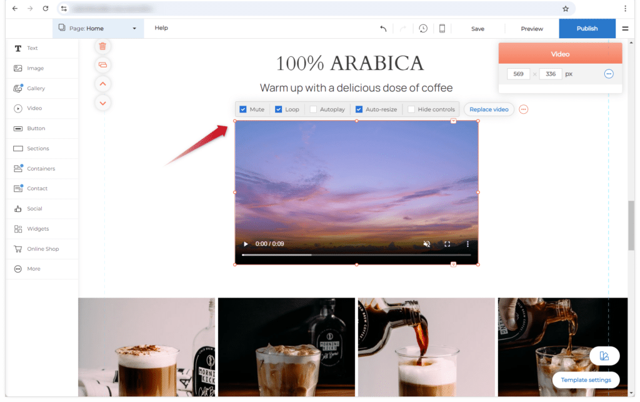Enable the Autoplay checkbox
The height and width of the screenshot is (402, 640).
(313, 109)
